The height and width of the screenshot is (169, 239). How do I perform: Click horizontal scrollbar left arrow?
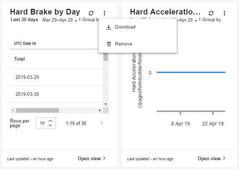point(13,110)
